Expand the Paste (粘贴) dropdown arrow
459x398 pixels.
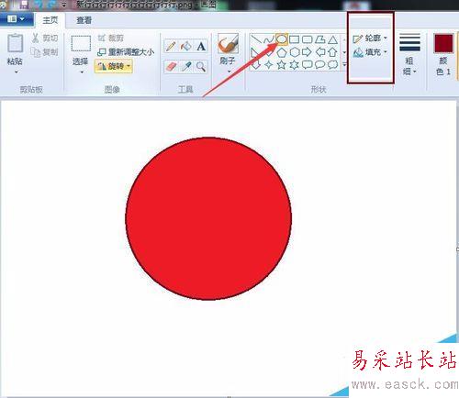pyautogui.click(x=16, y=72)
